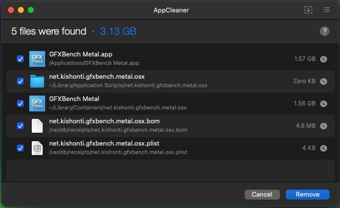Reveal Application Scripts folder with magnifier icon
Image resolution: width=340 pixels, height=208 pixels.
coord(324,81)
